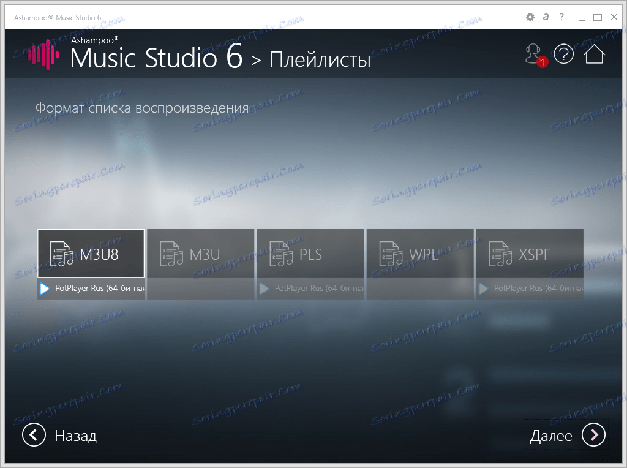Go to home screen via house icon

[x=594, y=54]
